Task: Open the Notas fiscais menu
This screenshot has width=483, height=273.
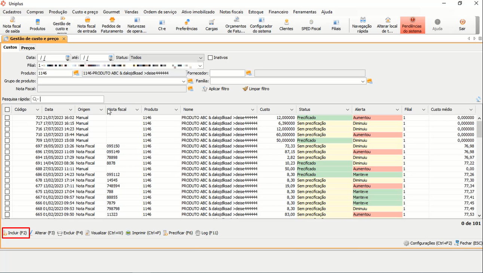Action: [231, 12]
